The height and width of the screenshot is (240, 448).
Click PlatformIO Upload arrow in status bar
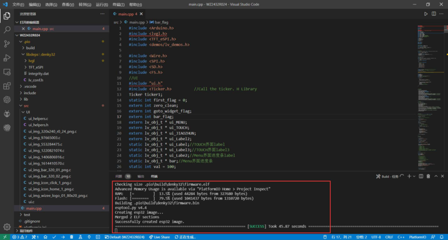tap(63, 237)
